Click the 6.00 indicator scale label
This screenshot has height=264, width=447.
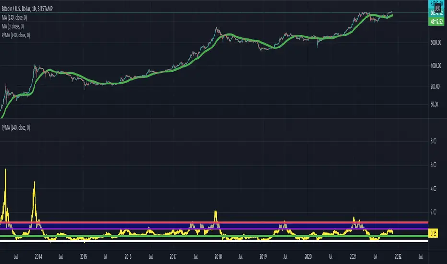[433, 165]
